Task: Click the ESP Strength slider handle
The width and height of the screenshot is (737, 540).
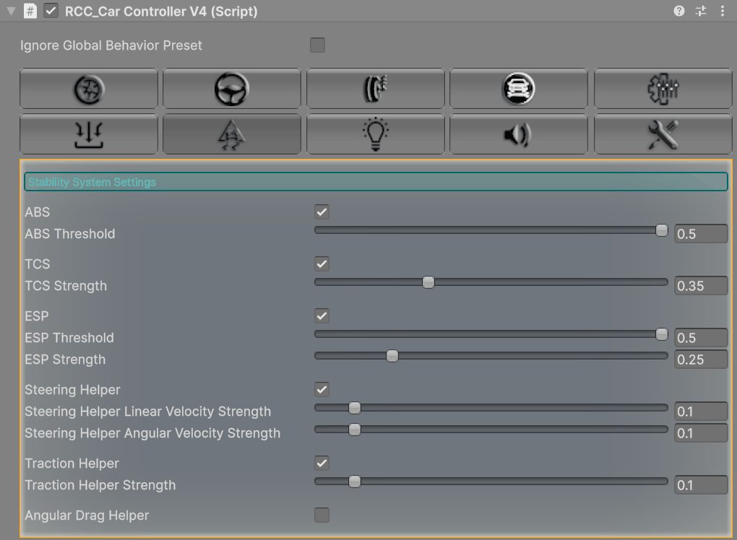Action: pos(392,356)
